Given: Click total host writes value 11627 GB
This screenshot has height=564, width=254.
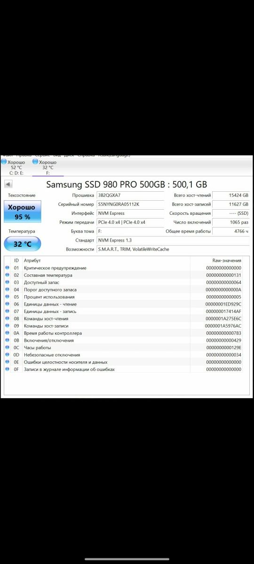Looking at the screenshot, I should tap(231, 204).
